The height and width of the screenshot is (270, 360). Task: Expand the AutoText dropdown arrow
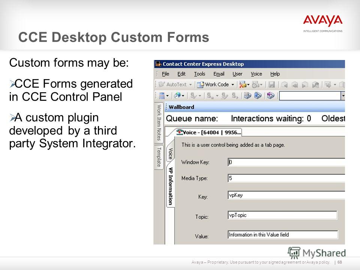[190, 85]
